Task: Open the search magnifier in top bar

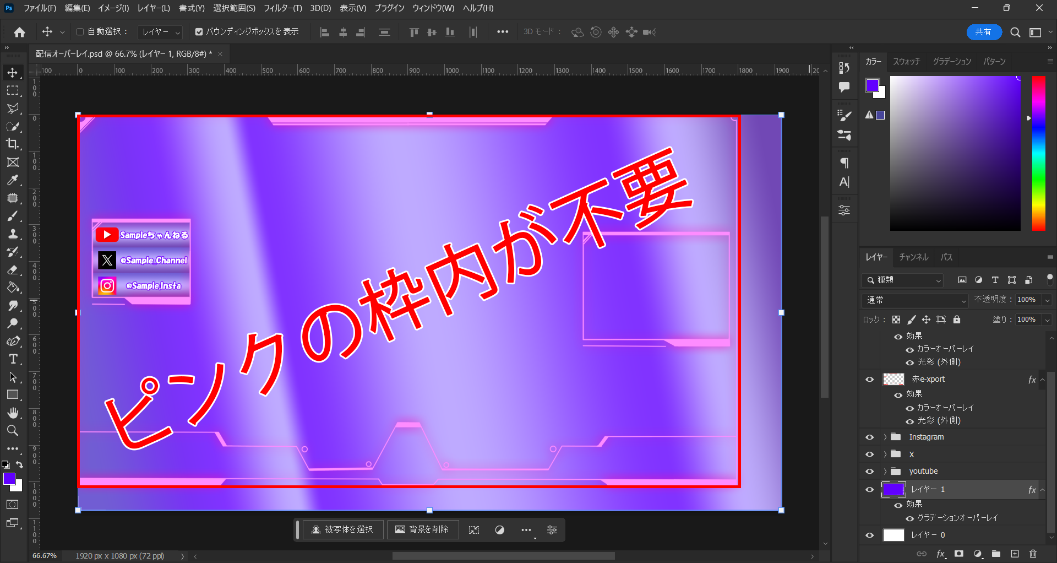Action: click(x=1015, y=32)
